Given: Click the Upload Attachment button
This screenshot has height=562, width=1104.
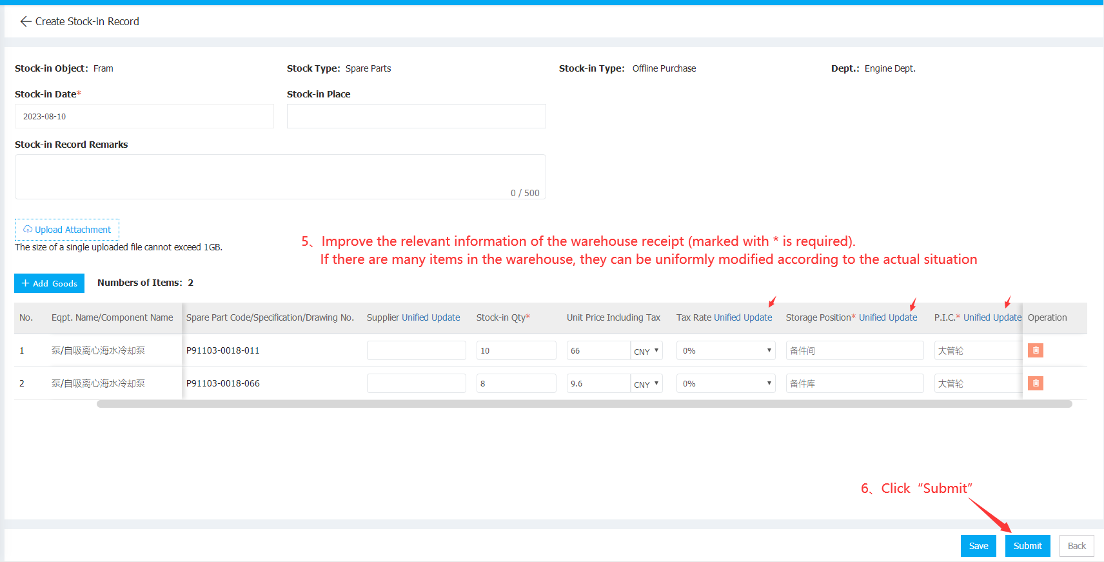Looking at the screenshot, I should (67, 230).
